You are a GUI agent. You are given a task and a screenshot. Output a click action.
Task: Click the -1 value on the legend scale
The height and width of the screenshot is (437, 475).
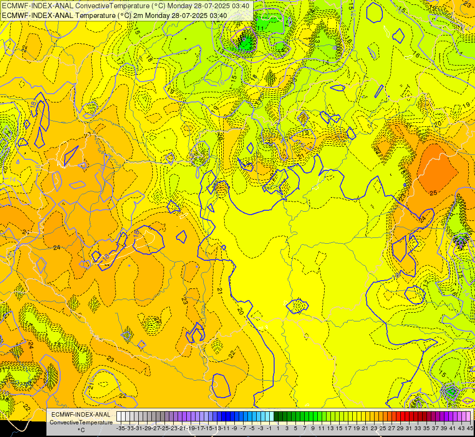[269, 428]
